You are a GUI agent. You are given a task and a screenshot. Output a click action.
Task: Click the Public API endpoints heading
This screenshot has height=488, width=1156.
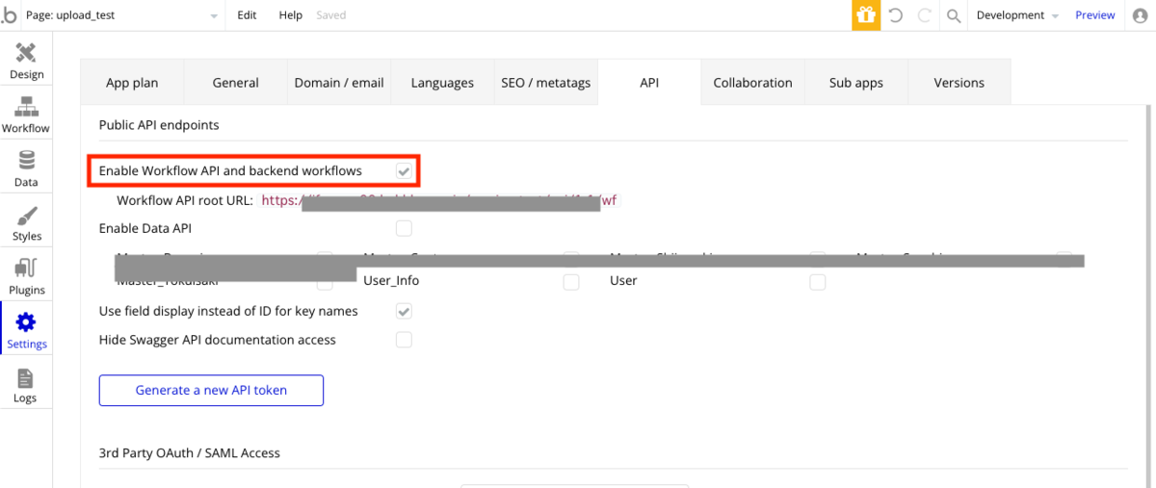[x=159, y=125]
